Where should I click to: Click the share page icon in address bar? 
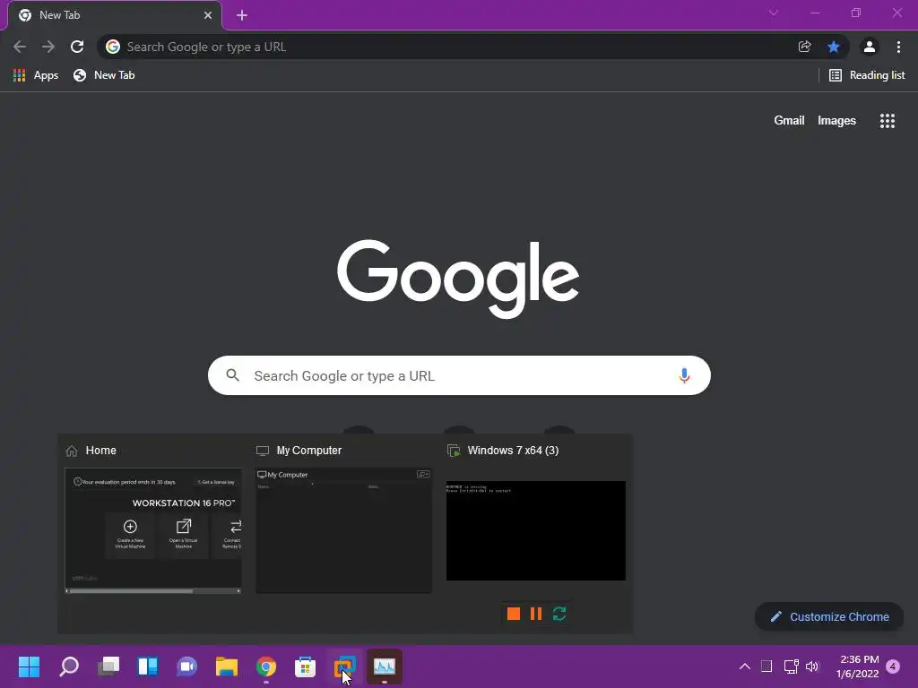point(804,47)
